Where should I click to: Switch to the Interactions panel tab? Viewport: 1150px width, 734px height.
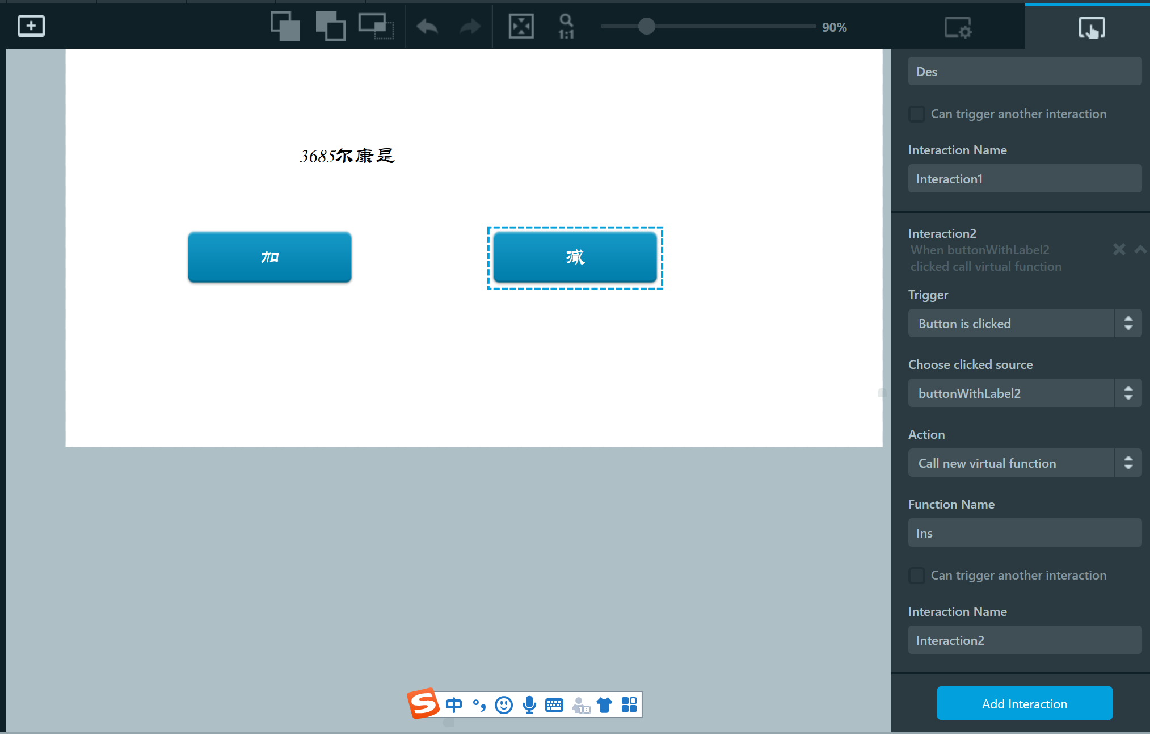(x=1091, y=26)
